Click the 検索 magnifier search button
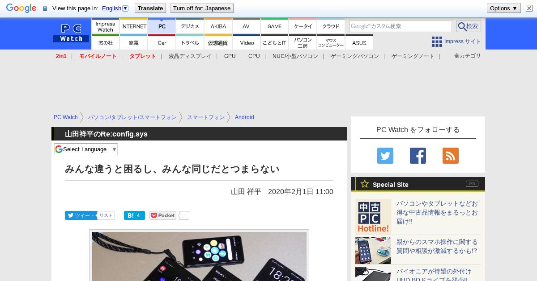 point(469,26)
